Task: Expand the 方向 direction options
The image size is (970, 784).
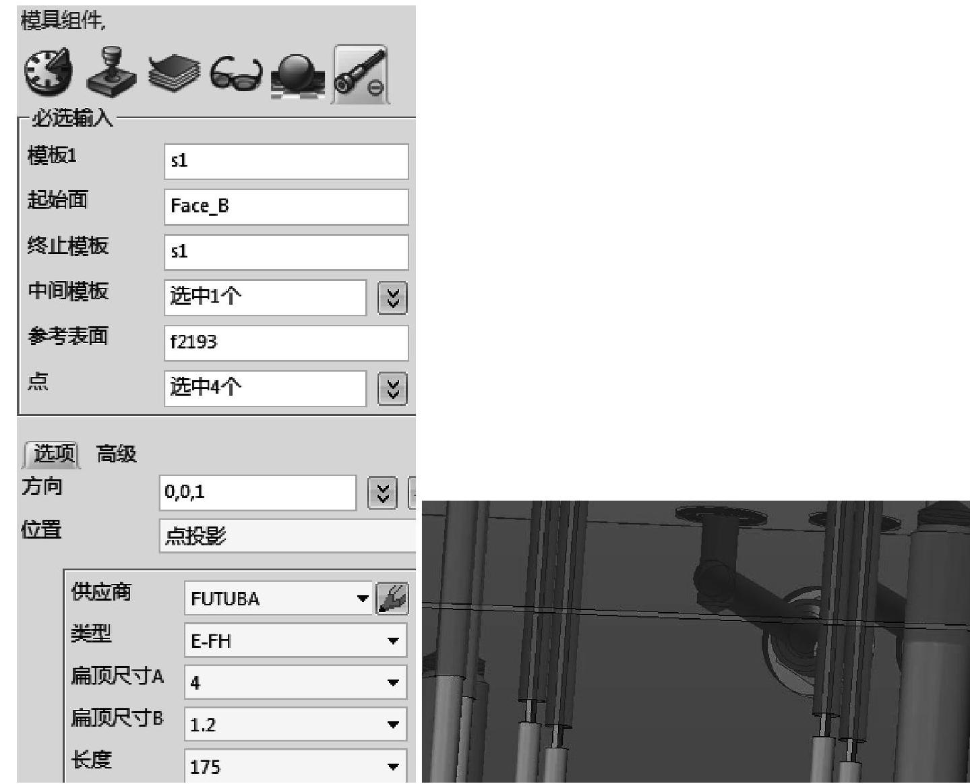Action: [382, 493]
